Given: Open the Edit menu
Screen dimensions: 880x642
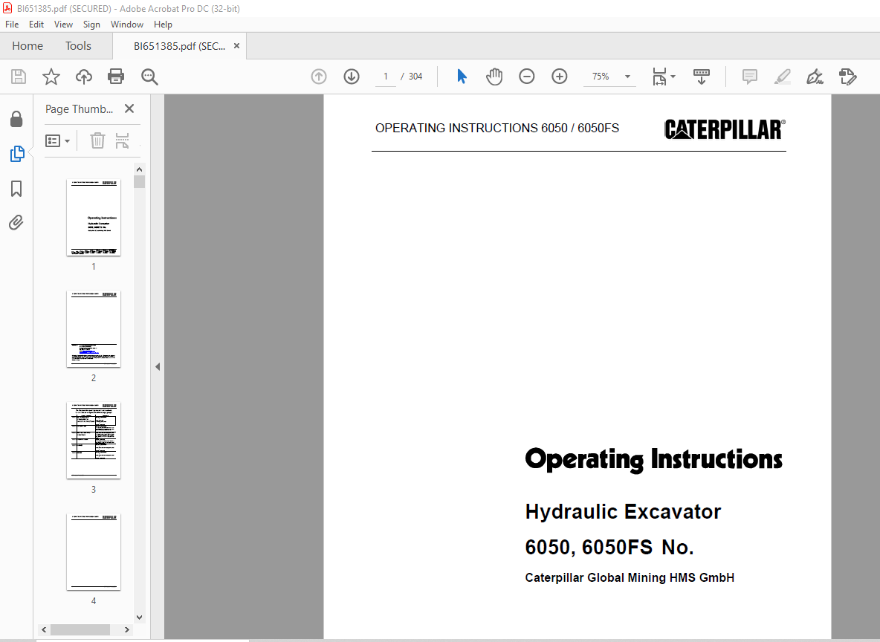Looking at the screenshot, I should click(x=36, y=24).
